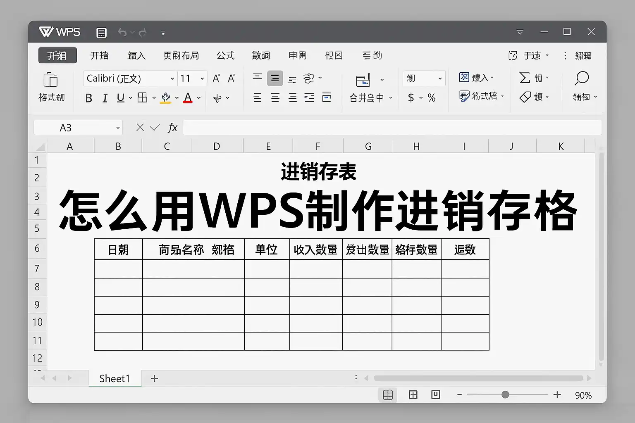Expand the borders dropdown arrow
The height and width of the screenshot is (423, 635).
click(x=154, y=98)
